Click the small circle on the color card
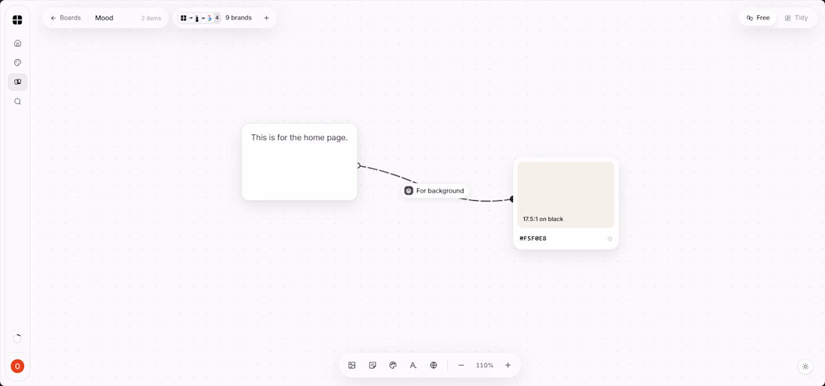Viewport: 825px width, 386px height. 610,239
